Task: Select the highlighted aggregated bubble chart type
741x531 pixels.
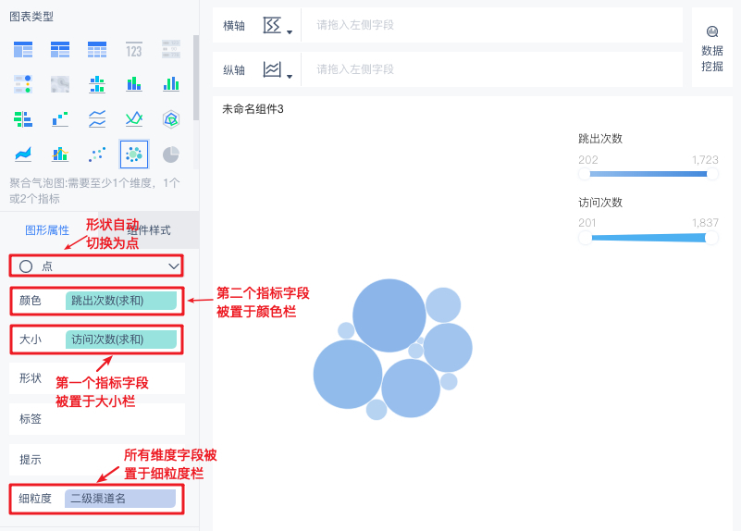Action: pos(134,154)
